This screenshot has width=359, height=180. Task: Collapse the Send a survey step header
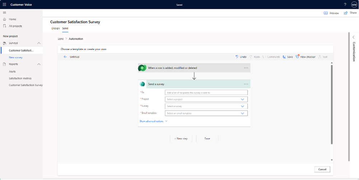click(x=194, y=84)
